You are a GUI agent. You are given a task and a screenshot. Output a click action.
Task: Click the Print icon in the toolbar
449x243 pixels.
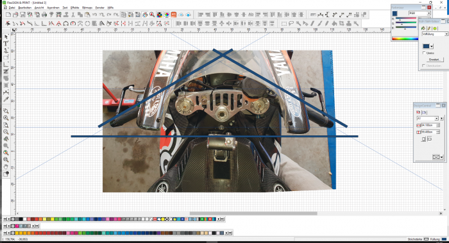44,15
